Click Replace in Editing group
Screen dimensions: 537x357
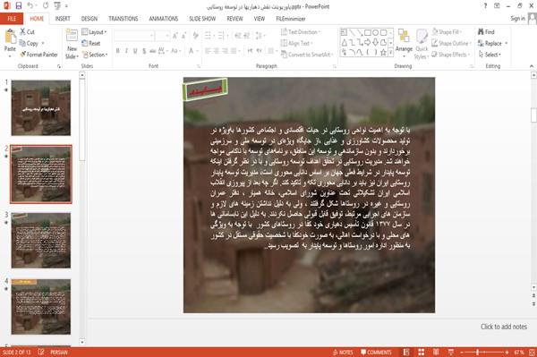pyautogui.click(x=492, y=43)
